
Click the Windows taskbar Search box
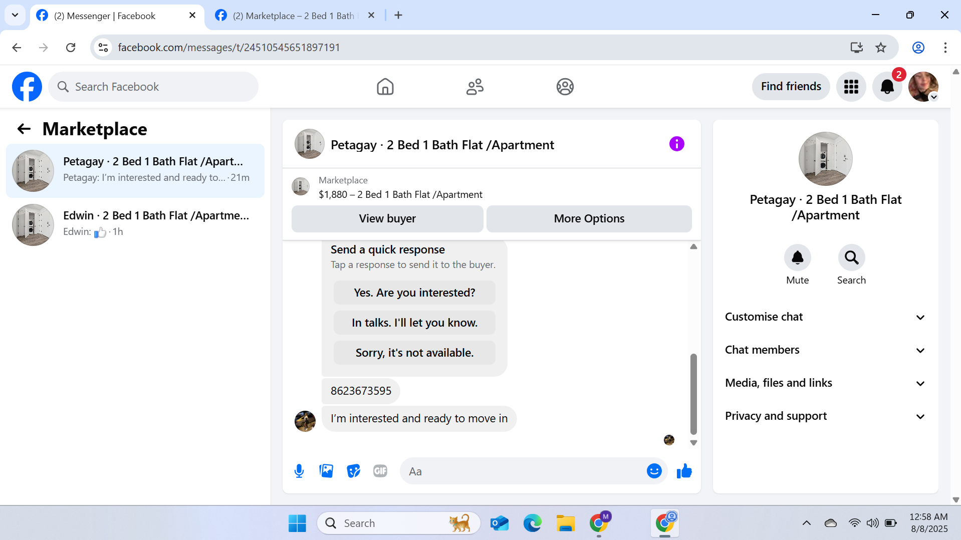399,523
